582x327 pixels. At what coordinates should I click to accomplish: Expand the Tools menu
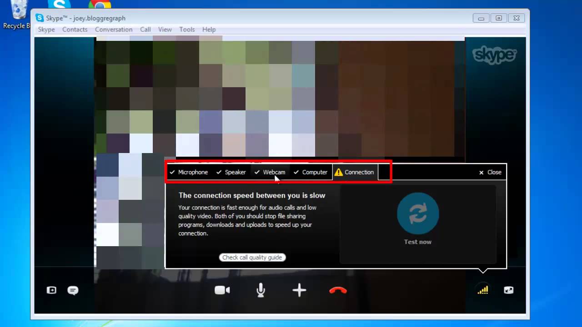[x=187, y=30]
